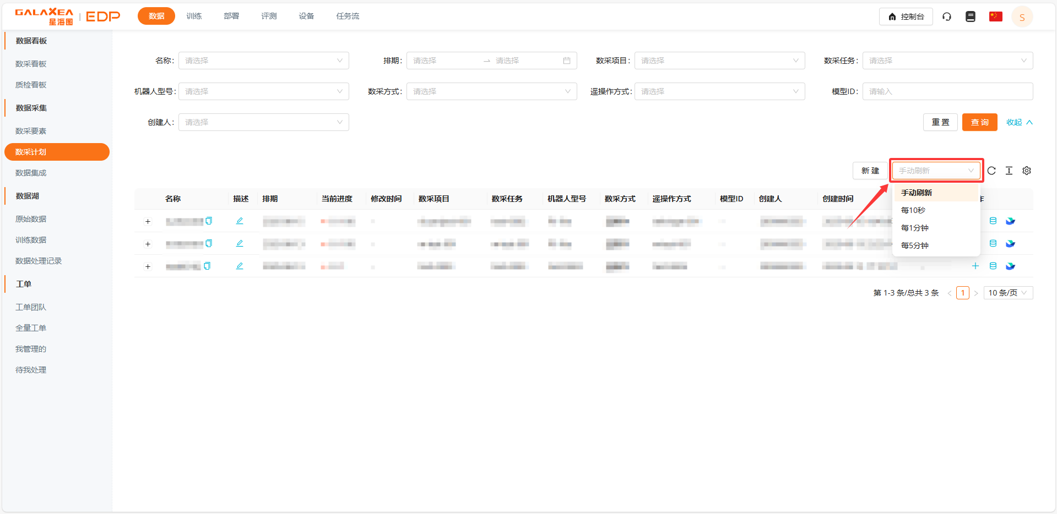This screenshot has height=514, width=1057.
Task: Click page number 1 in pagination
Action: (963, 293)
